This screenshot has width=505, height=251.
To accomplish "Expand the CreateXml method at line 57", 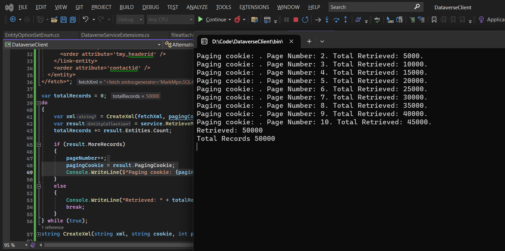I will tap(39, 234).
